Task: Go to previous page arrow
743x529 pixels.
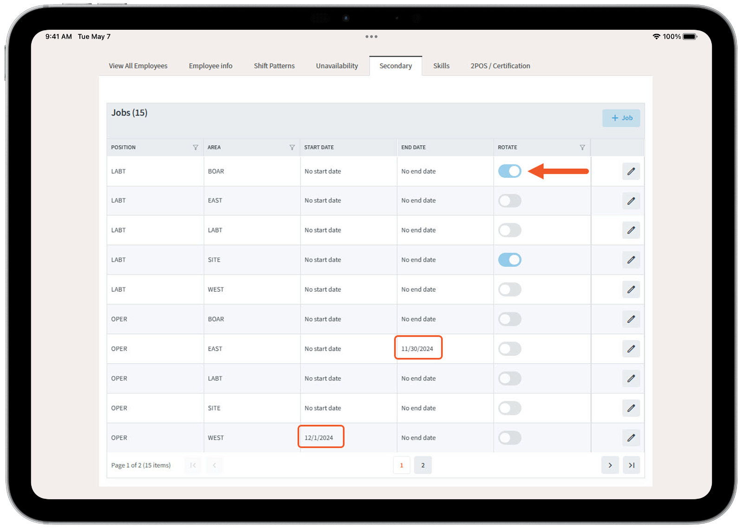Action: [215, 465]
